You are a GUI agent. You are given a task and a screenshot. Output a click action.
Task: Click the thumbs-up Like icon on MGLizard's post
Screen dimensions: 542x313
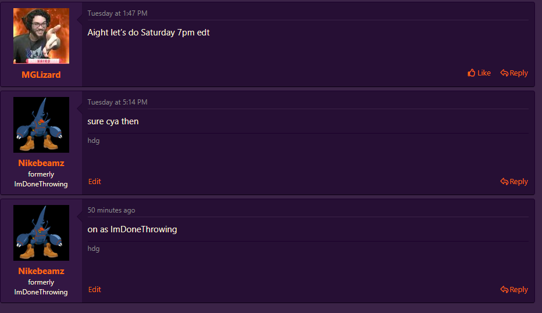pos(472,73)
